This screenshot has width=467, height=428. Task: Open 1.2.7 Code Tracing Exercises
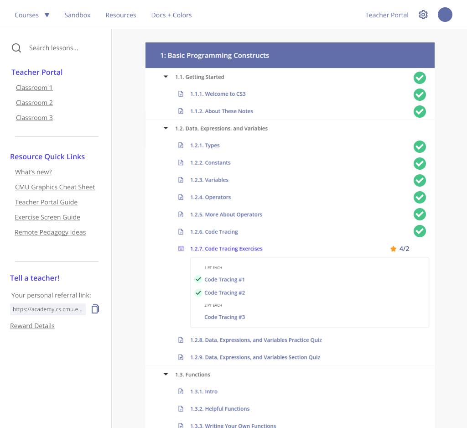(x=226, y=249)
